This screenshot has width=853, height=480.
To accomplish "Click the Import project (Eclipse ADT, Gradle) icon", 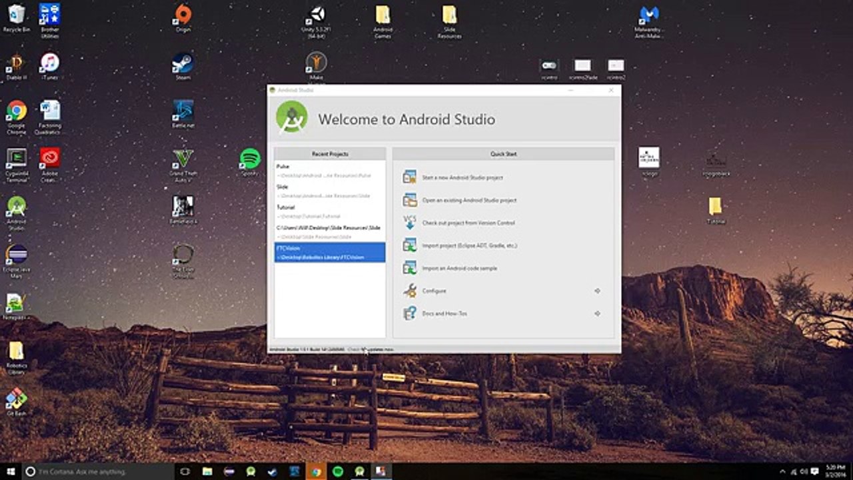I will 410,245.
